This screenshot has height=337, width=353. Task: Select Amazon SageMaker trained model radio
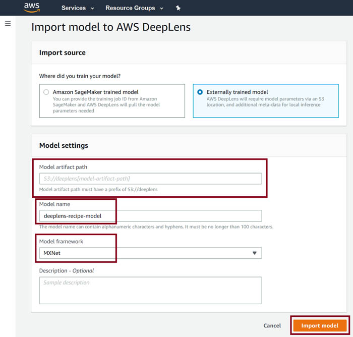pos(46,92)
